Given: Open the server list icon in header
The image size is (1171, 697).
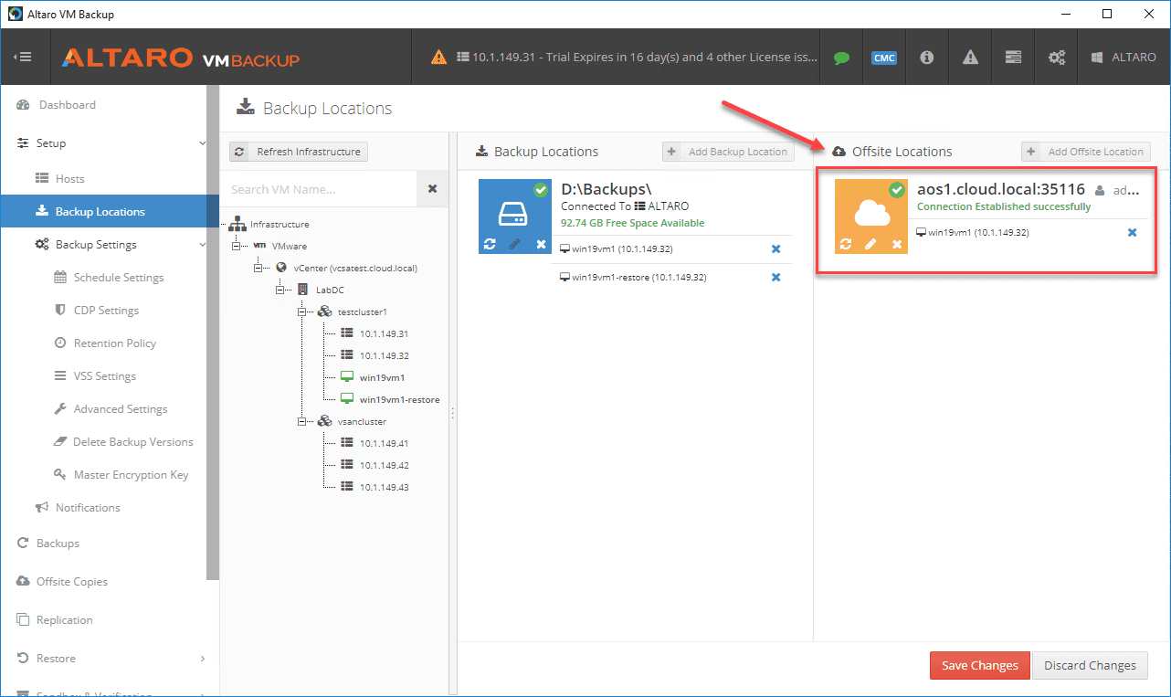Looking at the screenshot, I should click(1013, 58).
